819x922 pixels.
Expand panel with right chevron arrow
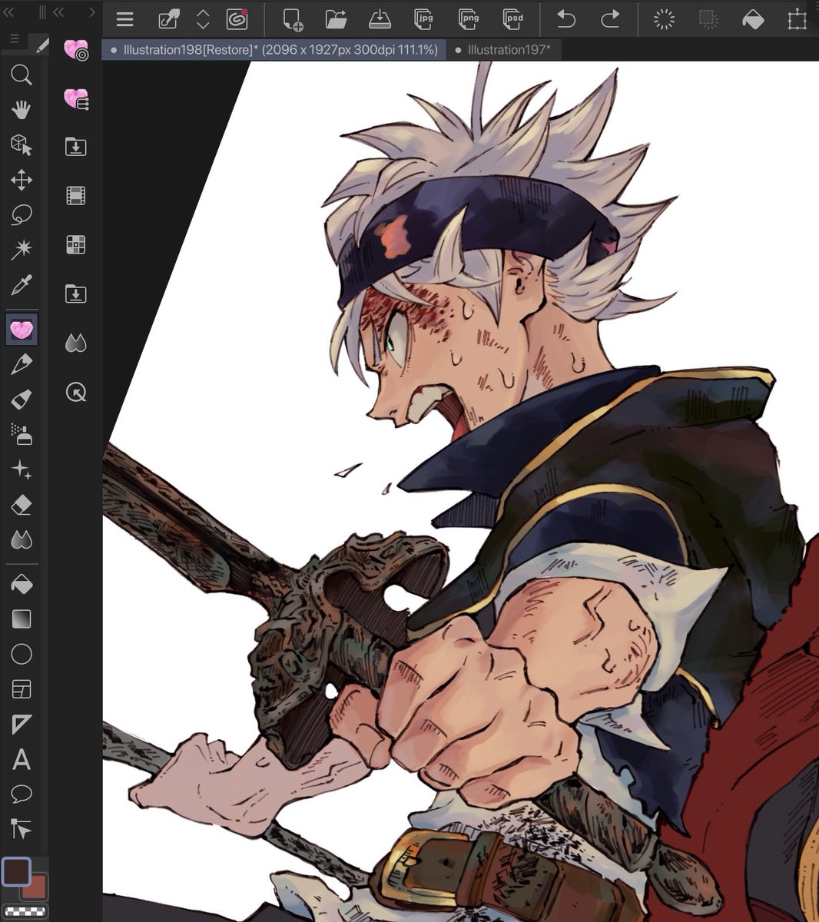92,12
